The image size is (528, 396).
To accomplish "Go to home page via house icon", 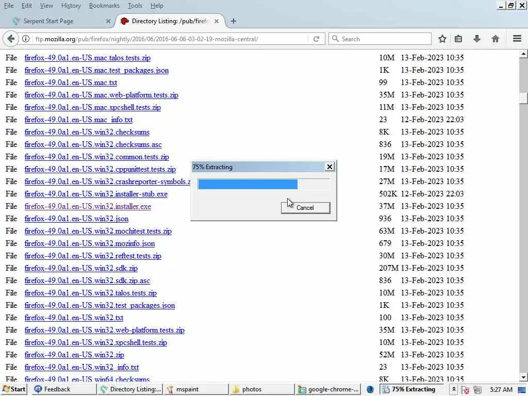I will (496, 39).
